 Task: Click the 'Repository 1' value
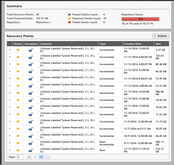click(43, 22)
